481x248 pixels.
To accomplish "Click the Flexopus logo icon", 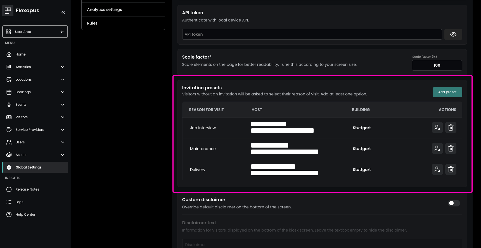I will (8, 11).
